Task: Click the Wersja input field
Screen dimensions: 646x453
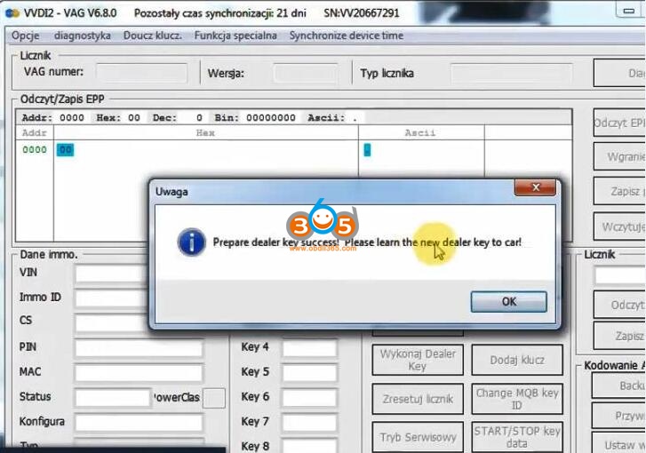Action: coord(306,74)
